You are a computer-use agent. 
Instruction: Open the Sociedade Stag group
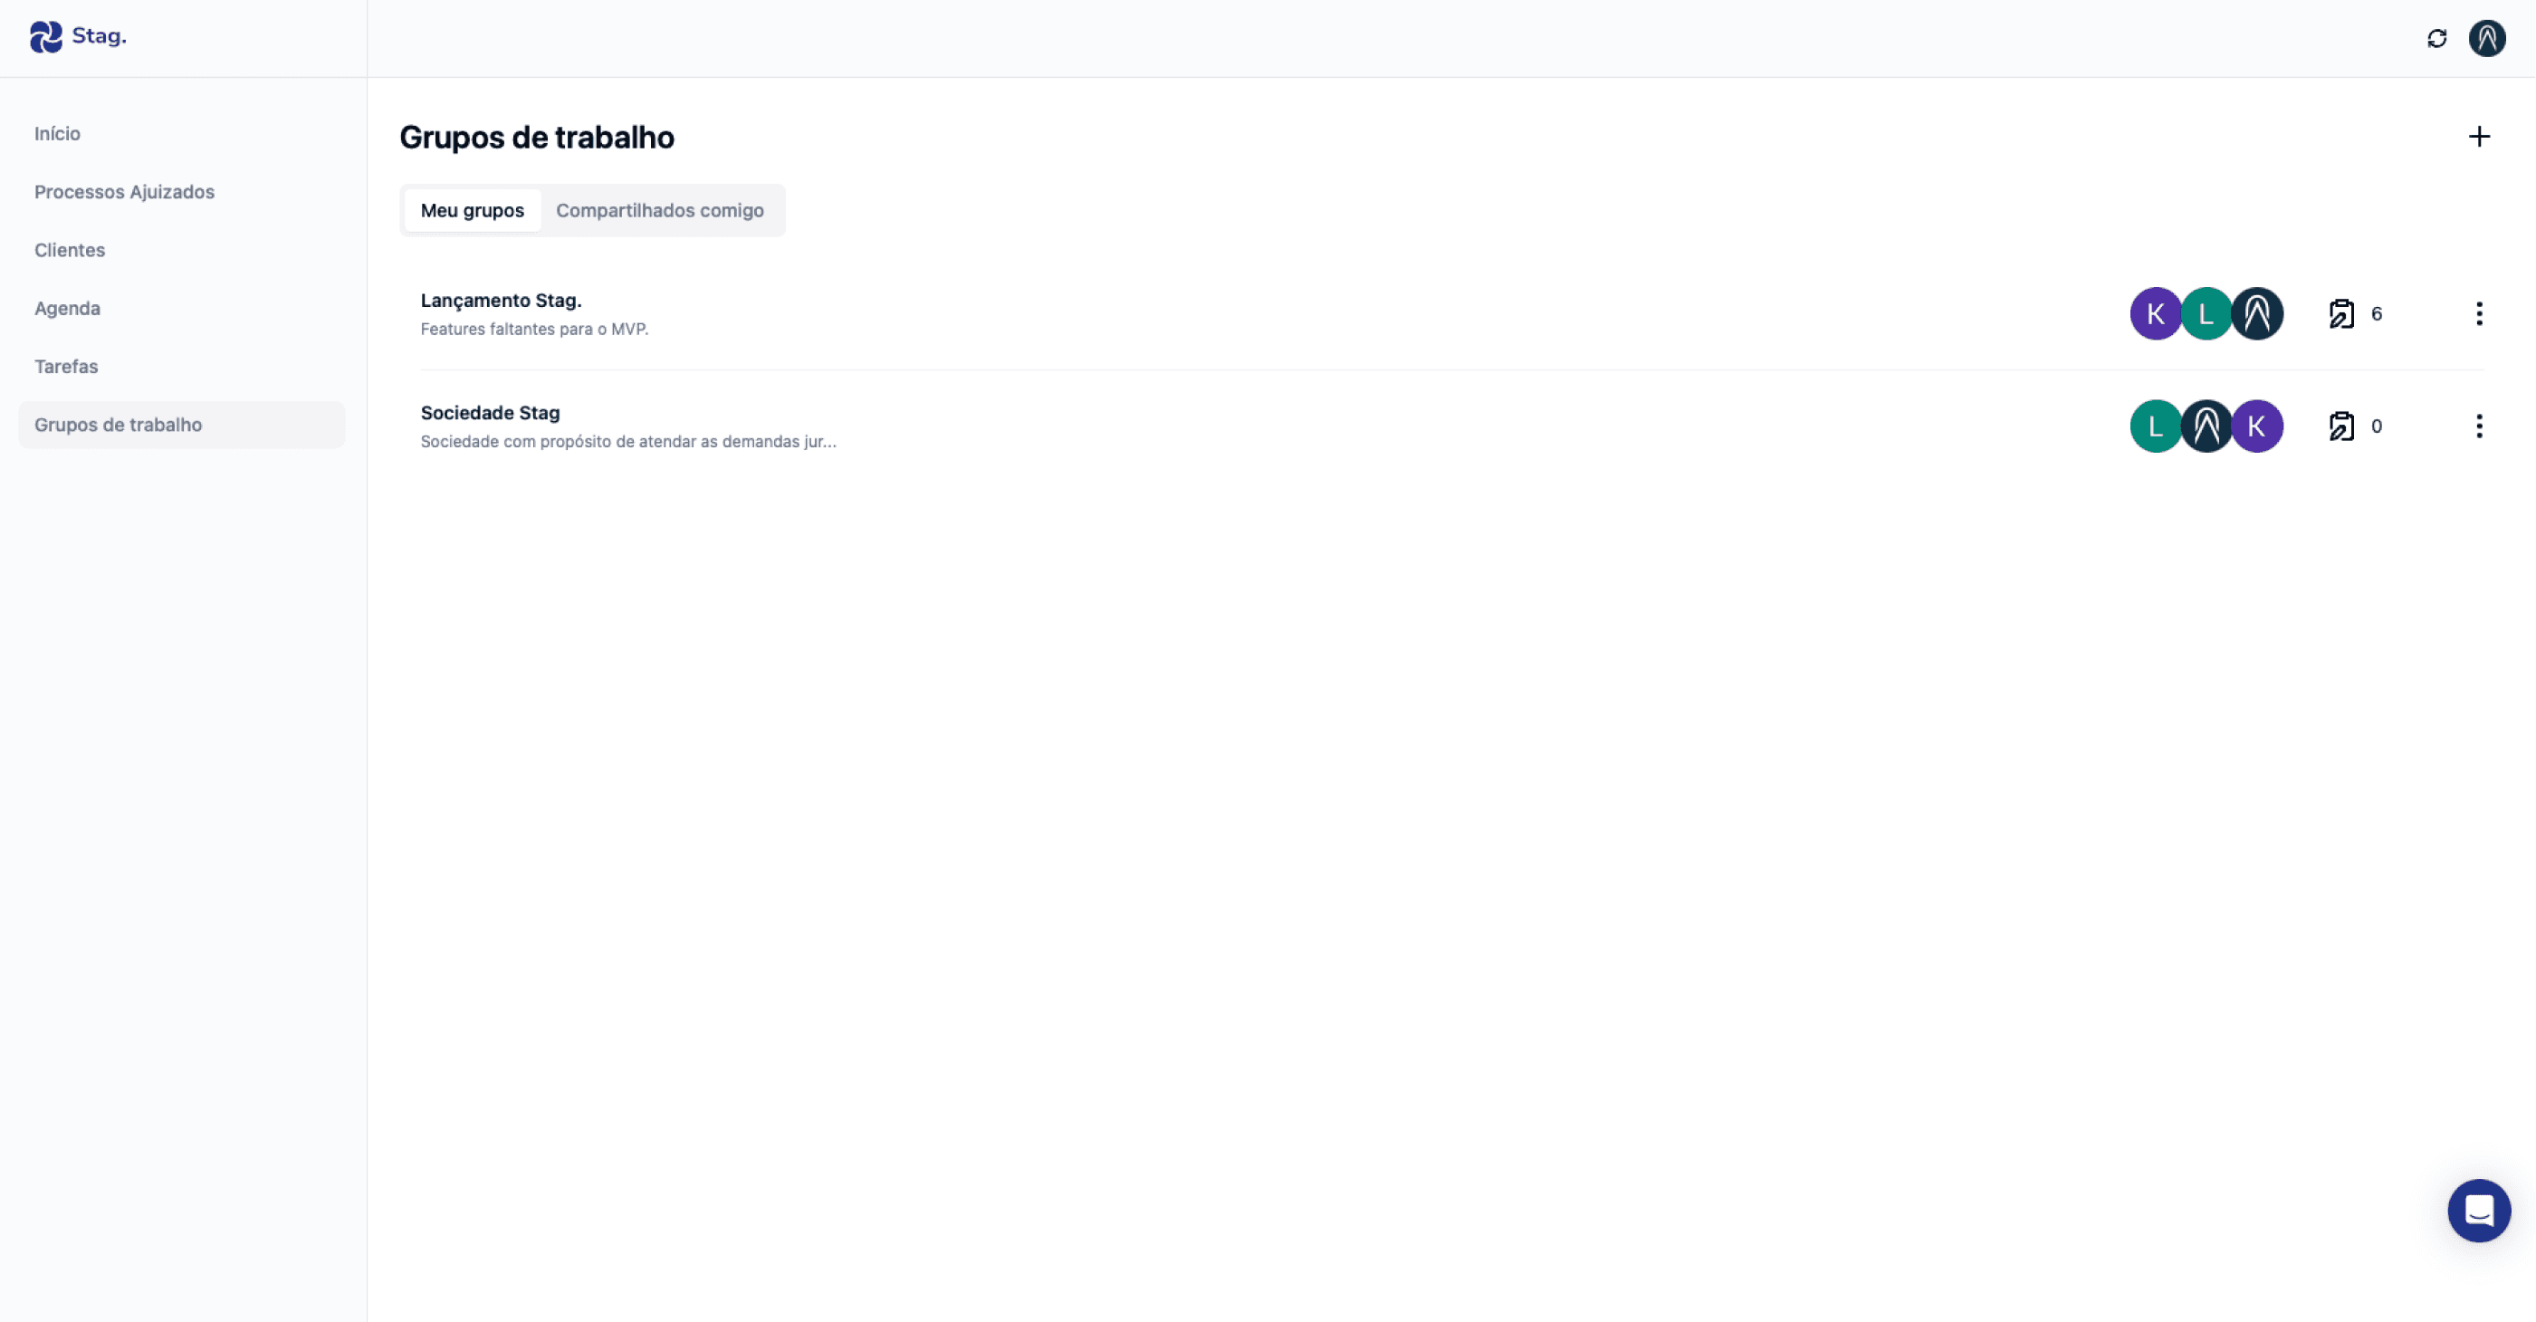pos(489,413)
